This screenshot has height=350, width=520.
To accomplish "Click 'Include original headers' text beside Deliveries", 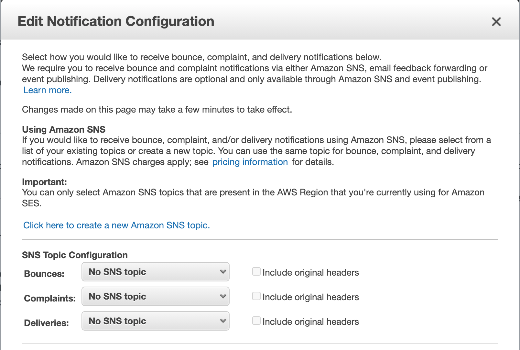I will (310, 322).
